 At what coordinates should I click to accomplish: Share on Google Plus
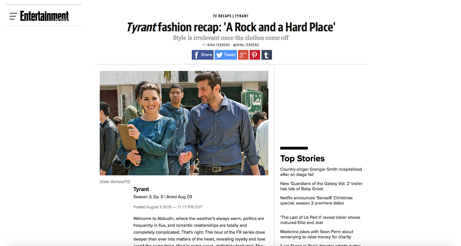(x=243, y=55)
